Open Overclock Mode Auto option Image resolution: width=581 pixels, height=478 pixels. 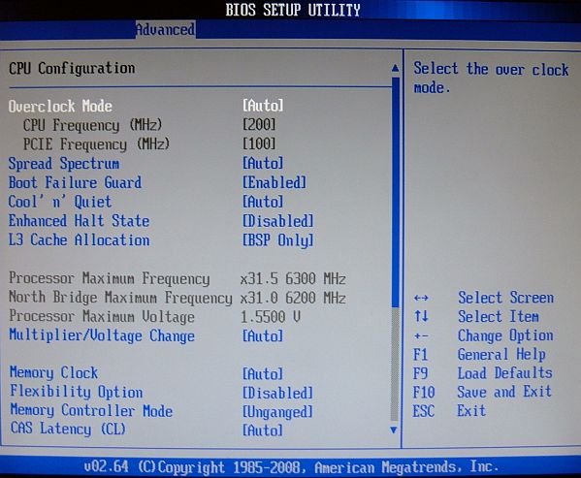pos(263,106)
